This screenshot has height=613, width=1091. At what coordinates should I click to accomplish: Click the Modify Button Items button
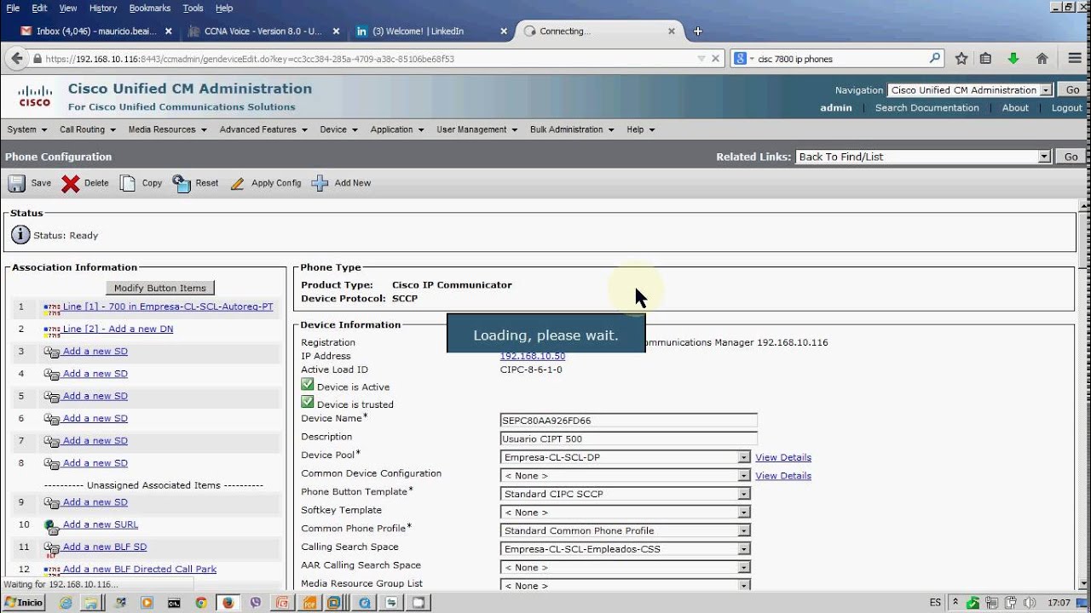click(160, 288)
